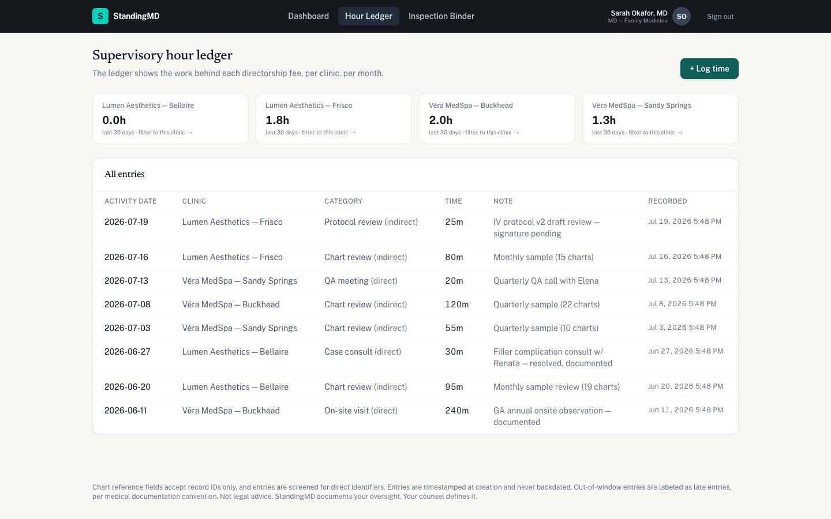Open the Inspection Binder tab
The width and height of the screenshot is (831, 519).
pyautogui.click(x=441, y=16)
